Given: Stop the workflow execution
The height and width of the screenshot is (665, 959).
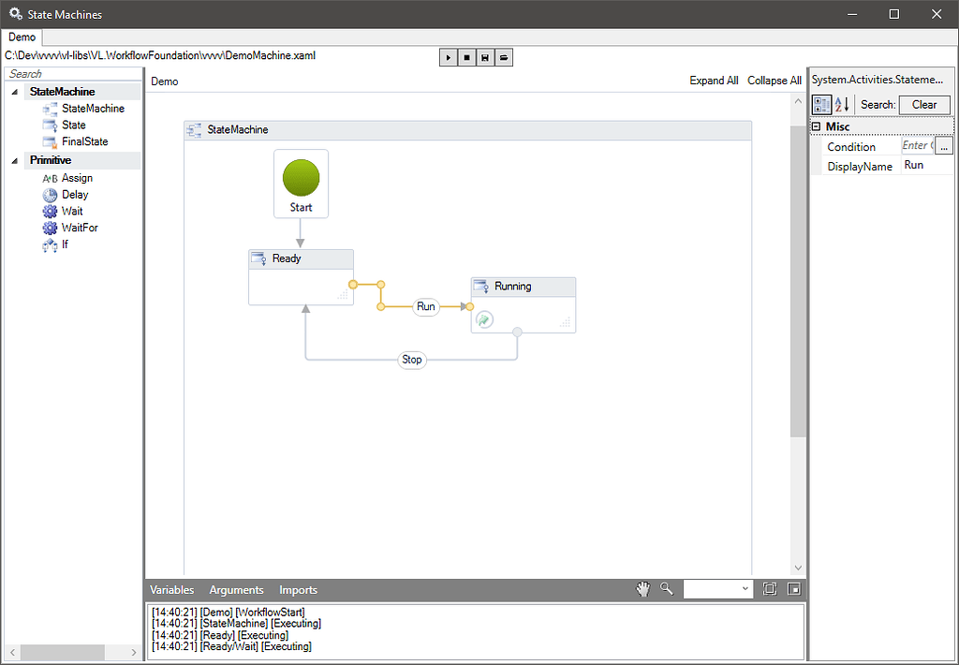Looking at the screenshot, I should coord(465,57).
